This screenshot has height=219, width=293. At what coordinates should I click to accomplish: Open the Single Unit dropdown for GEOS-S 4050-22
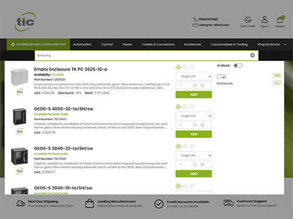click(x=194, y=116)
